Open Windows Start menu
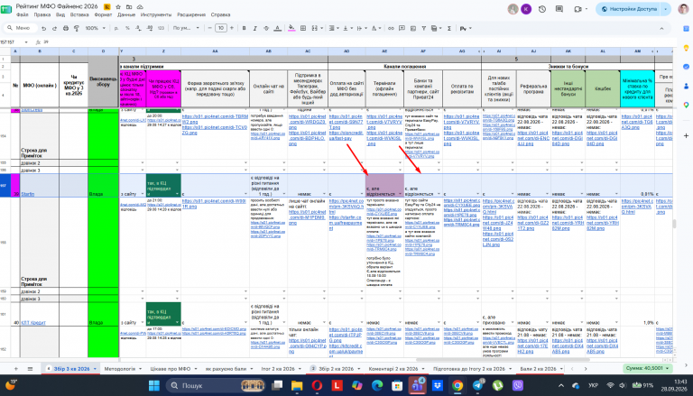693x396 pixels. (154, 385)
